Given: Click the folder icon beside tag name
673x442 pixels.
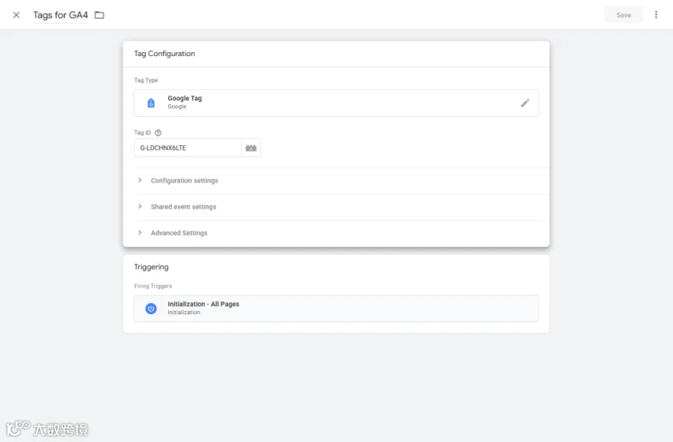Looking at the screenshot, I should 99,15.
